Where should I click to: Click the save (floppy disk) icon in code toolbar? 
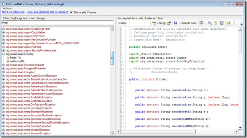point(176,23)
